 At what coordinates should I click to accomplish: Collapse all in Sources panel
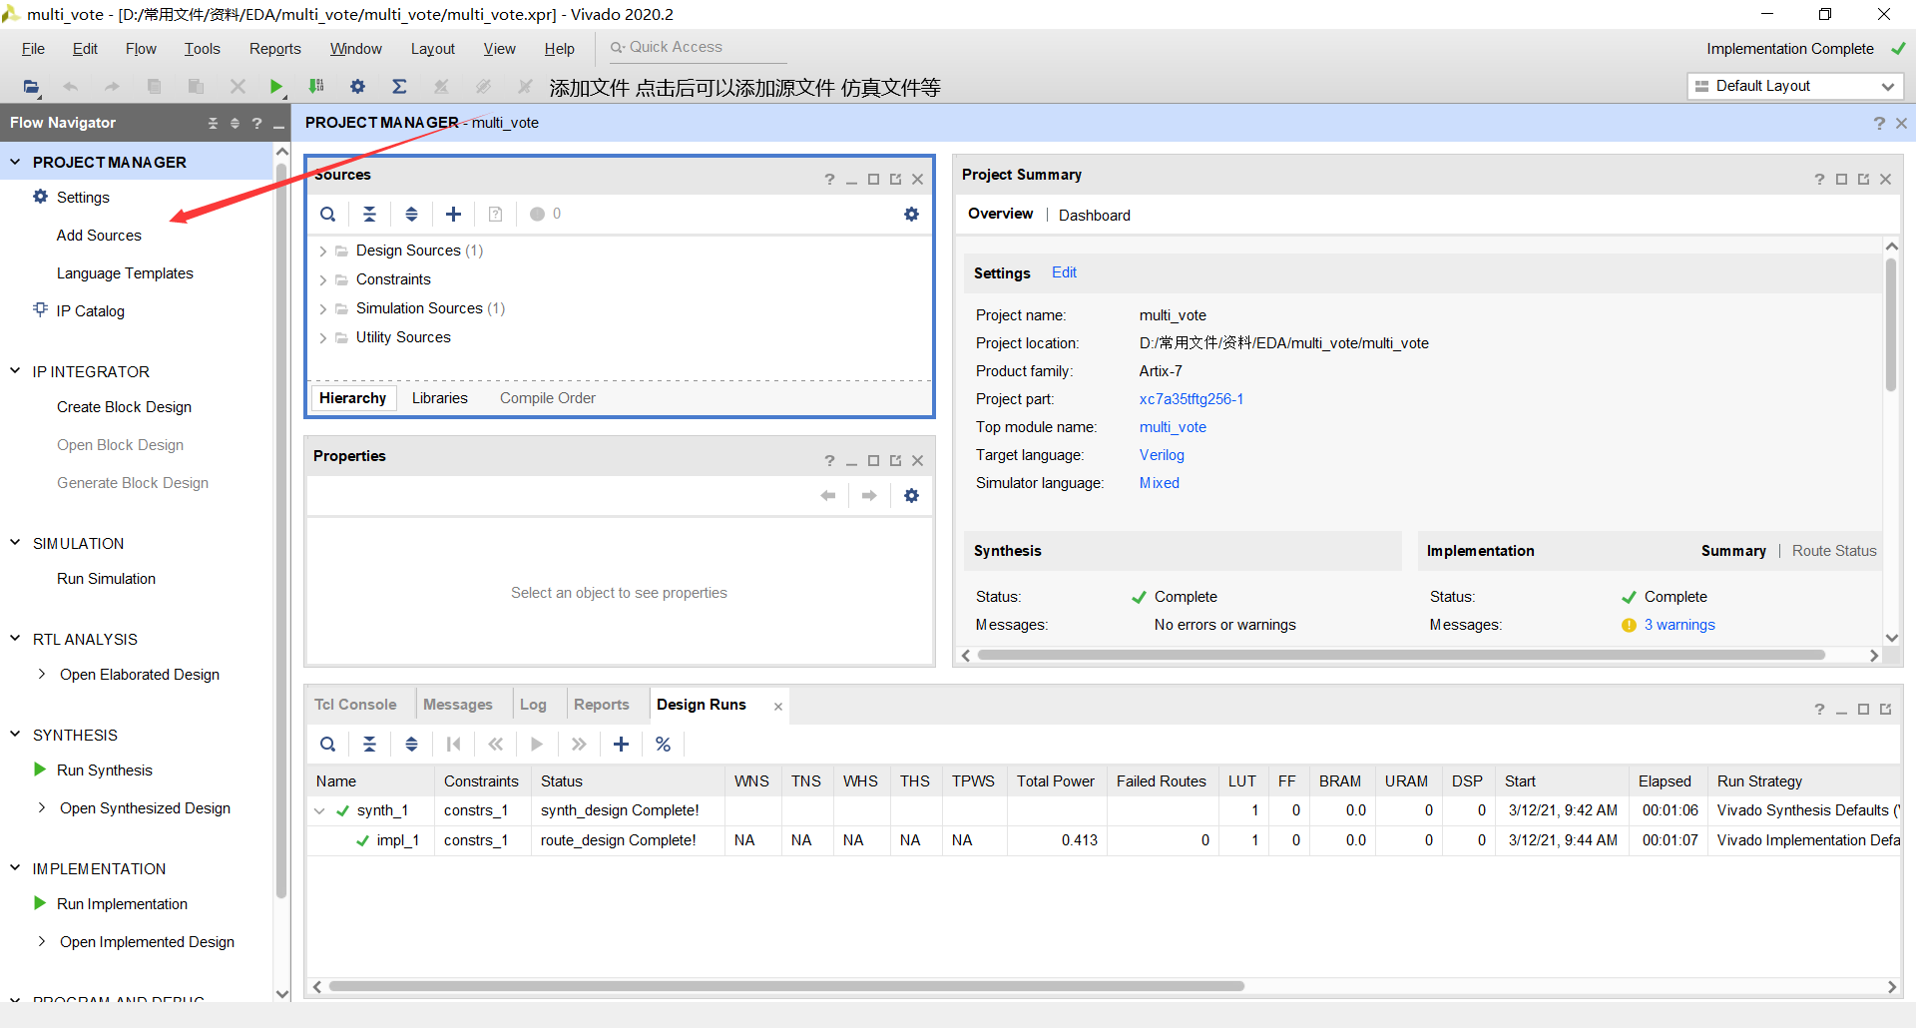point(369,214)
